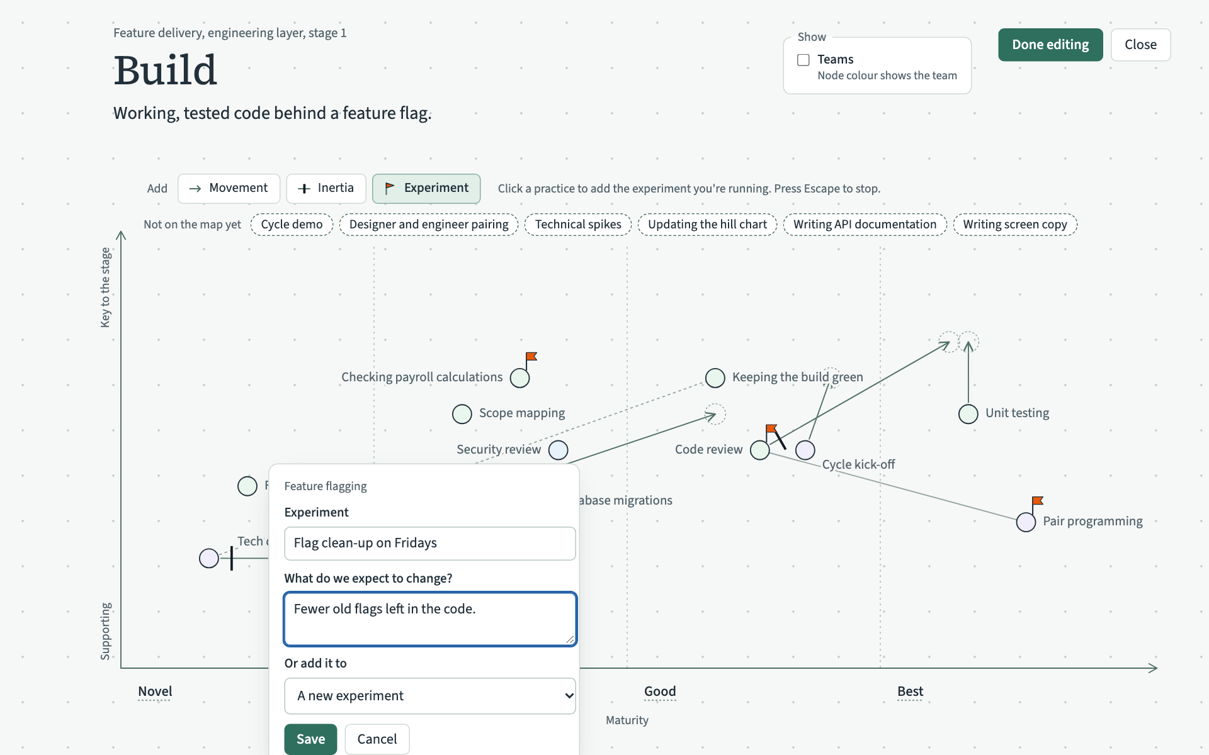Select the Security review node circle
This screenshot has height=755, width=1209.
click(x=559, y=450)
